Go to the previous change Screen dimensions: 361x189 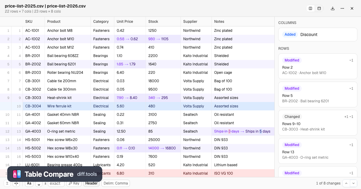click(x=346, y=183)
